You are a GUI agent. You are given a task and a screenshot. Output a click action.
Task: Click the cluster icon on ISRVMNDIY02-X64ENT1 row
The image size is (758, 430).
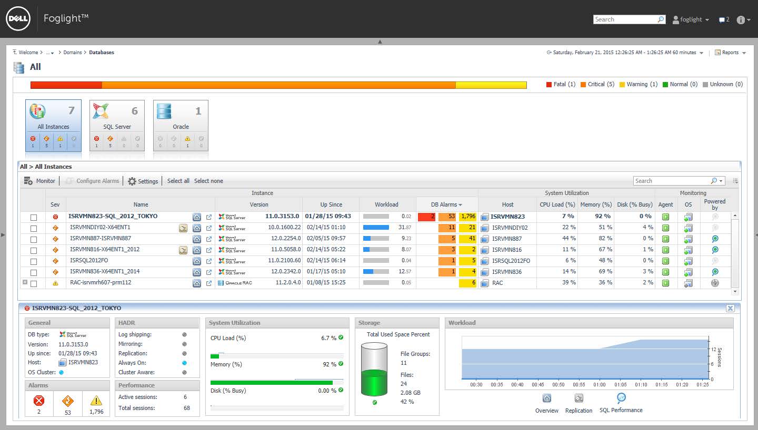coord(183,228)
